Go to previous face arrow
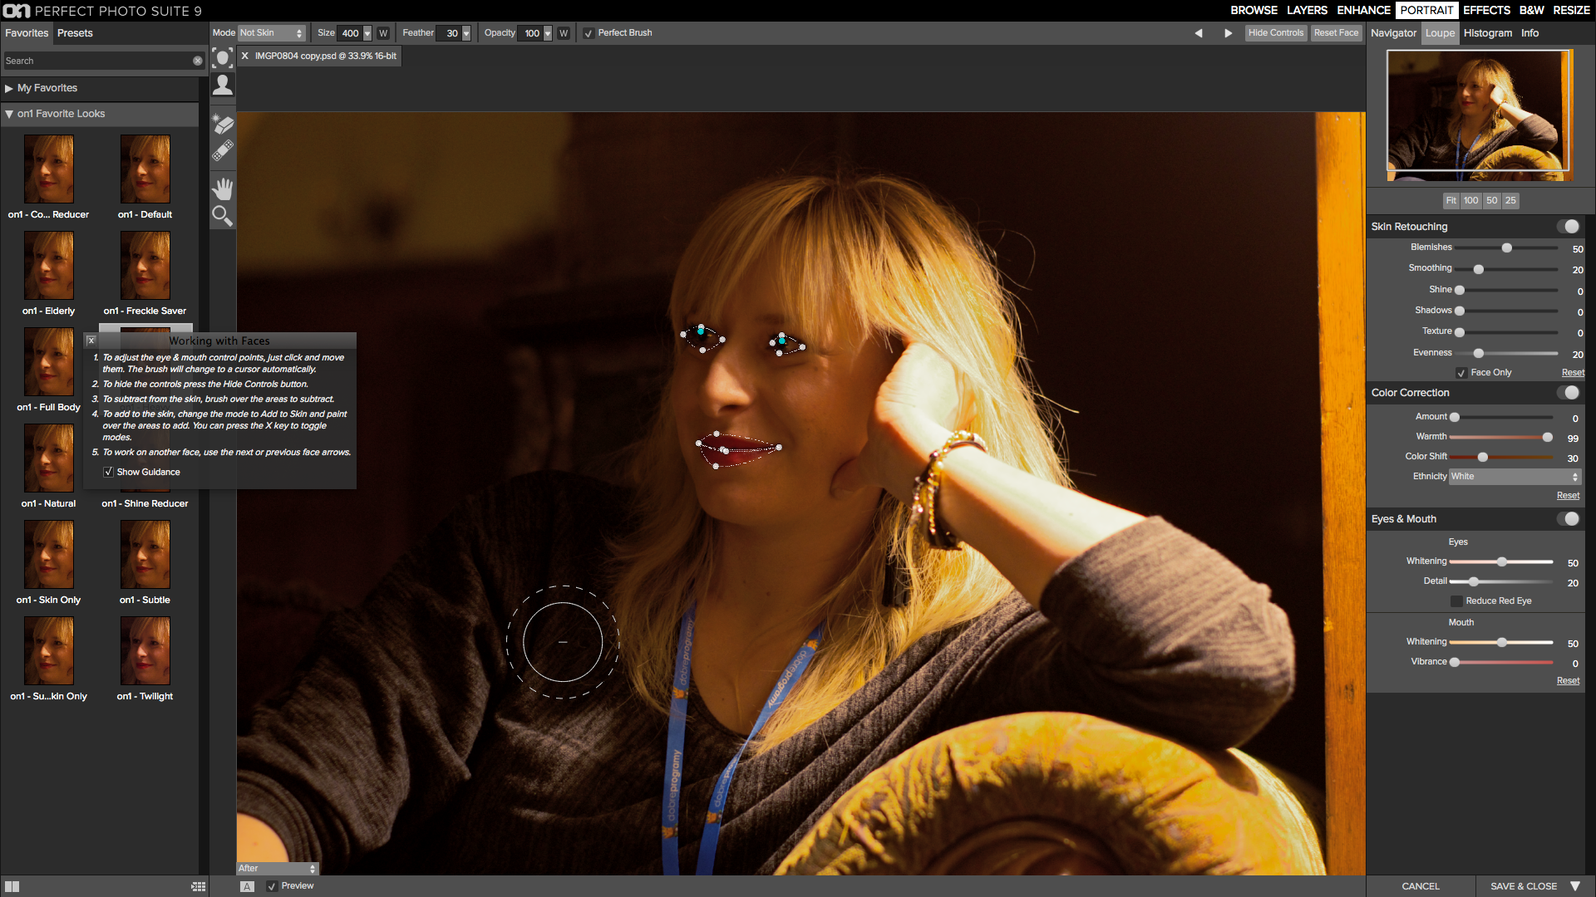 click(x=1198, y=33)
